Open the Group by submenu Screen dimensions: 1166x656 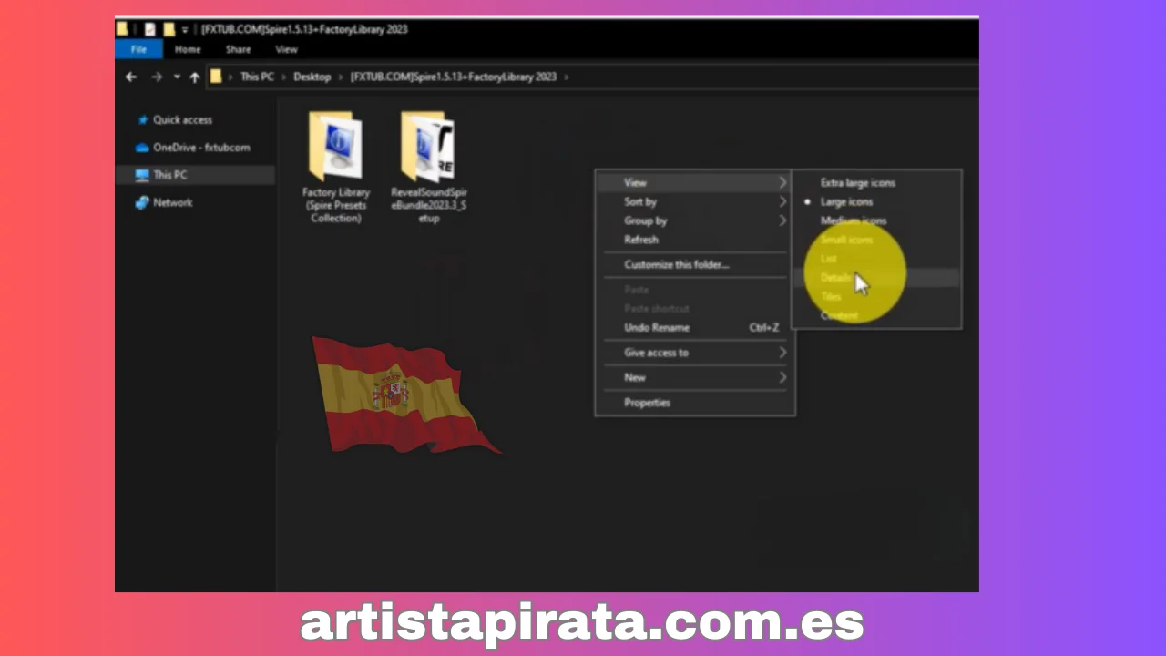point(694,221)
